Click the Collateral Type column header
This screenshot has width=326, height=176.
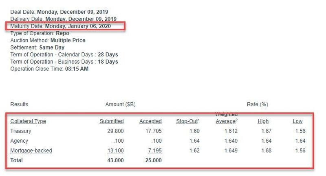point(28,121)
